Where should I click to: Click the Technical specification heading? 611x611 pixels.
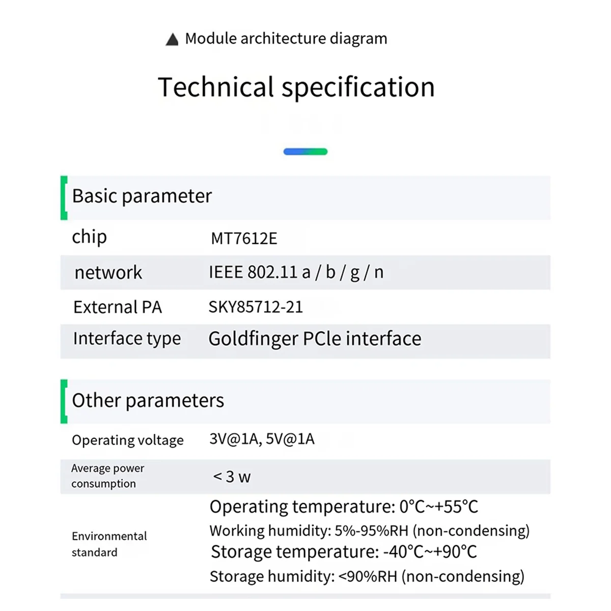296,87
